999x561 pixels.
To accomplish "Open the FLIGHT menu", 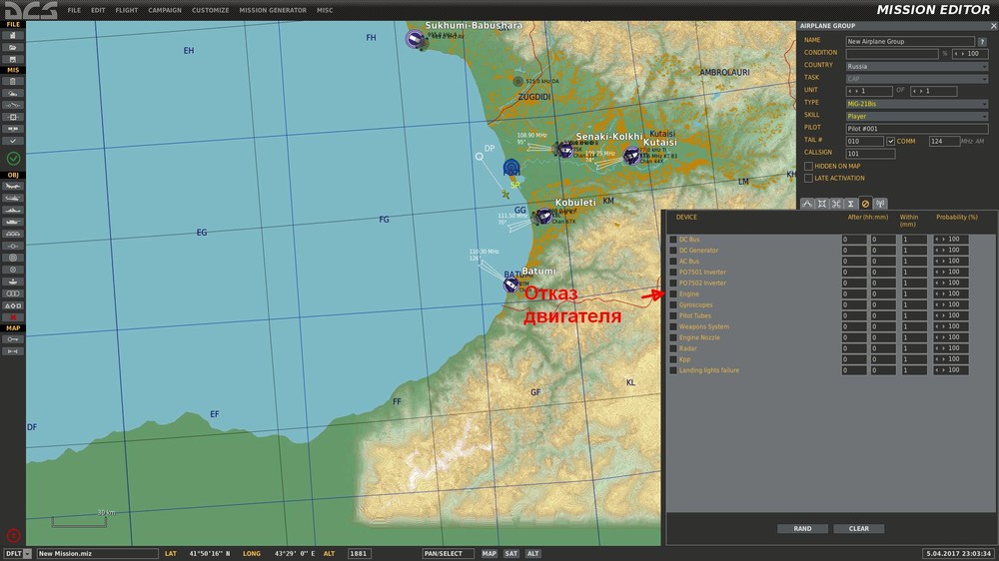I will coord(126,10).
